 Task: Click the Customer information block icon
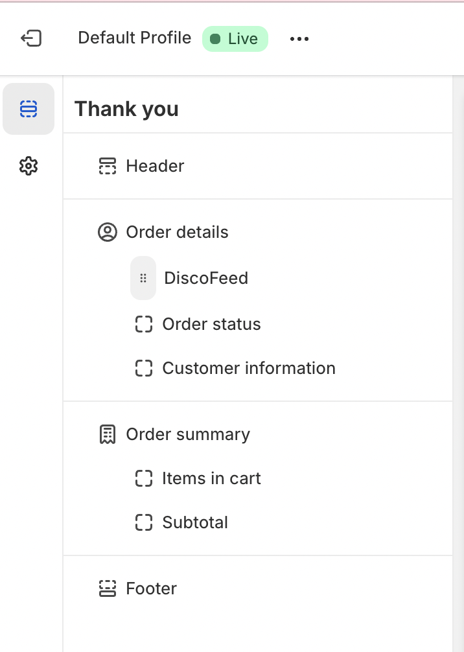(x=144, y=368)
